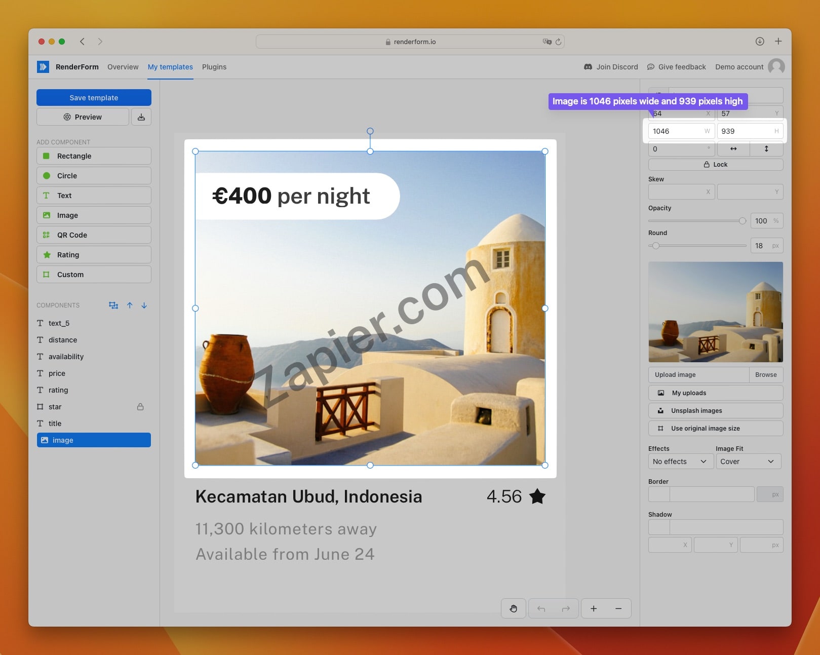The height and width of the screenshot is (655, 820).
Task: Select availability component in list
Action: [x=94, y=357]
